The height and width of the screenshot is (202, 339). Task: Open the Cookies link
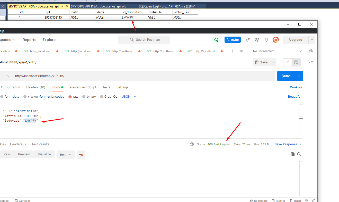tap(296, 87)
